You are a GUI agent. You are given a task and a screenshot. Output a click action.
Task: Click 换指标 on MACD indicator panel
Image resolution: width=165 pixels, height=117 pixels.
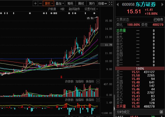click(x=90, y=100)
